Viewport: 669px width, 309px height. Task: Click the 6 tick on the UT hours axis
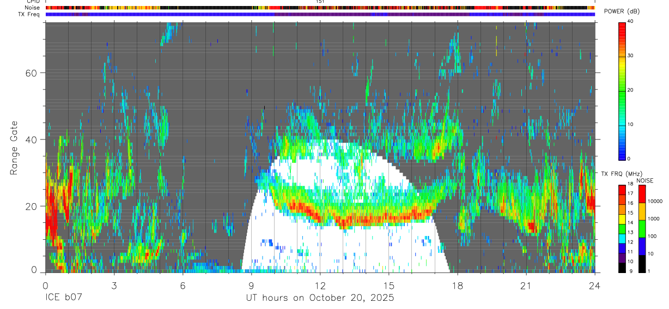click(183, 285)
